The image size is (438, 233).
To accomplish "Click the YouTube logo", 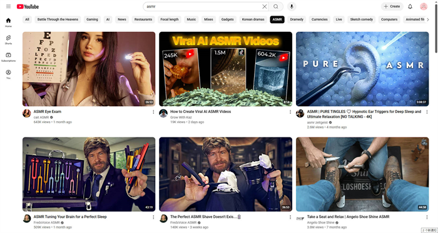I will 28,6.
